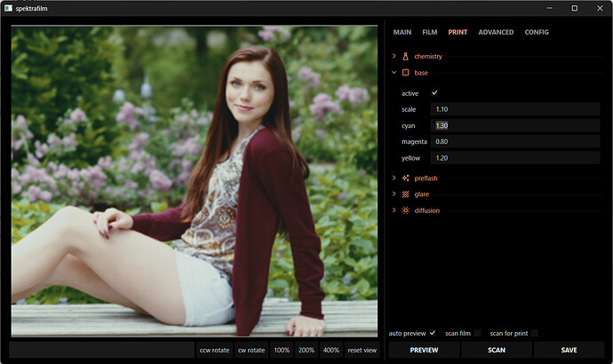Click the reset view button
This screenshot has height=364, width=613.
click(x=362, y=350)
